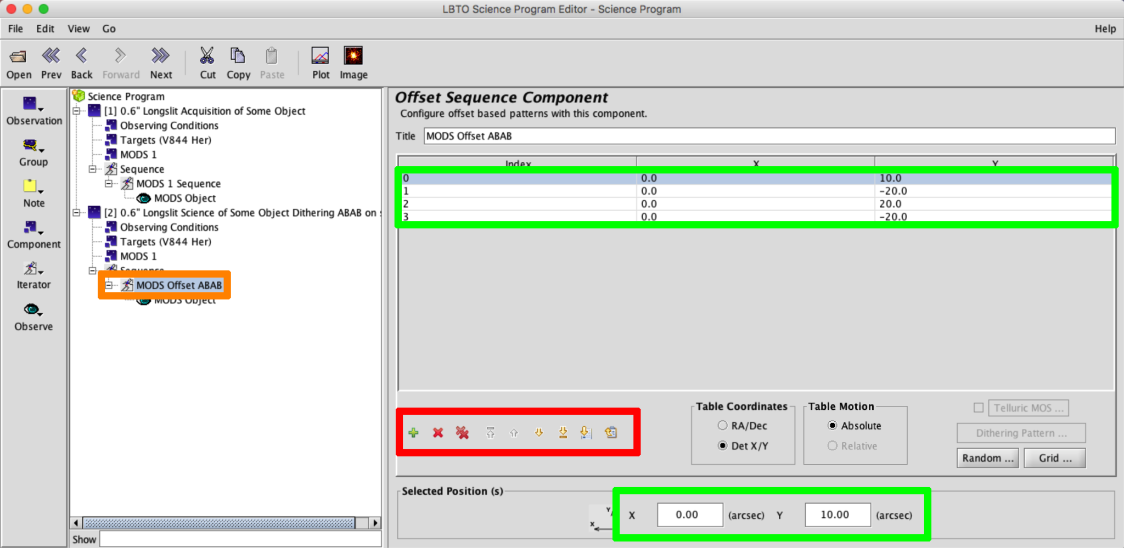
Task: Select Relative table motion
Action: [833, 446]
